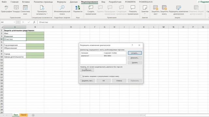Select cell Фамилия in column A
209x117 pixels.
pyautogui.click(x=15, y=36)
